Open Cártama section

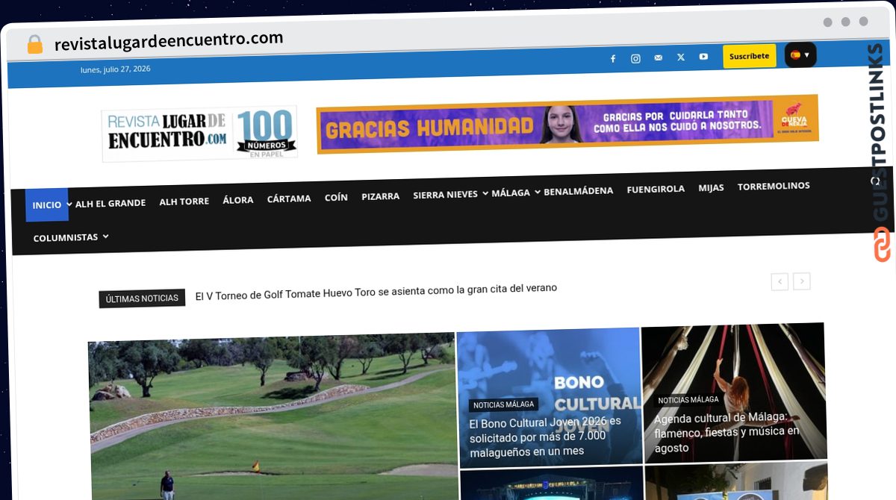click(x=289, y=199)
